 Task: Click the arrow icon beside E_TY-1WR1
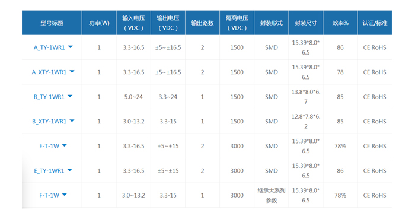(69, 170)
